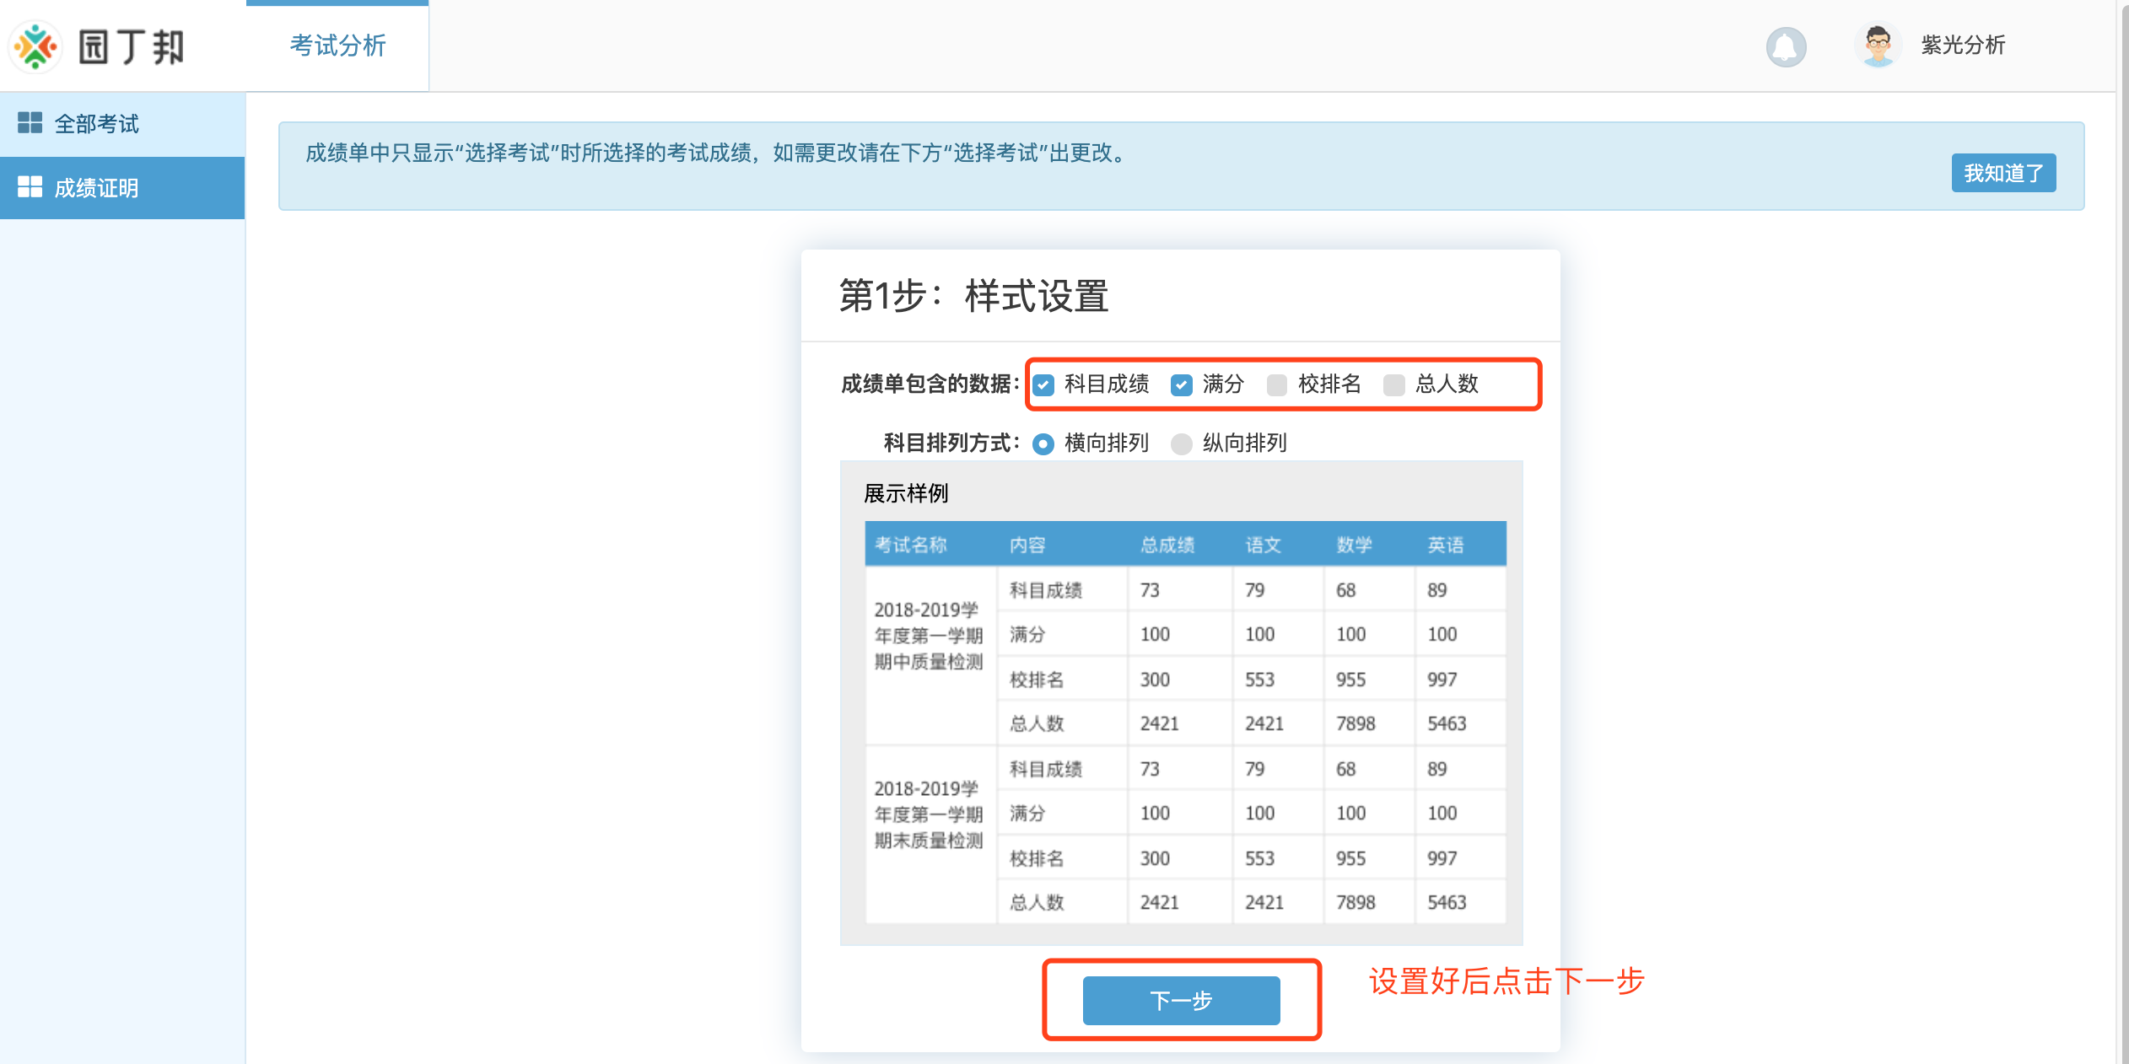This screenshot has height=1064, width=2129.
Task: Select the 纵向排列 radio button
Action: pos(1180,443)
